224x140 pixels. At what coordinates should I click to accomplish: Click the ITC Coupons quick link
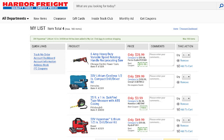(41, 69)
